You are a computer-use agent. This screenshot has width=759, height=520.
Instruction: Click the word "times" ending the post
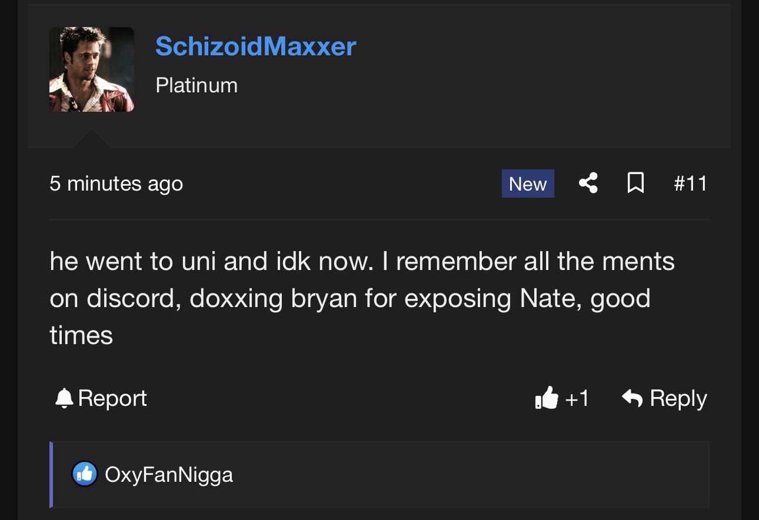click(81, 335)
